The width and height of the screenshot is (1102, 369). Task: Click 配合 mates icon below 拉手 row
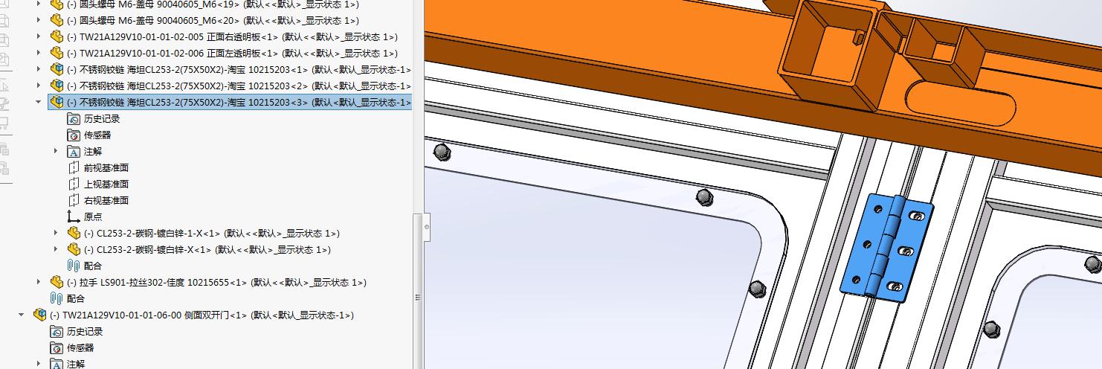(57, 299)
